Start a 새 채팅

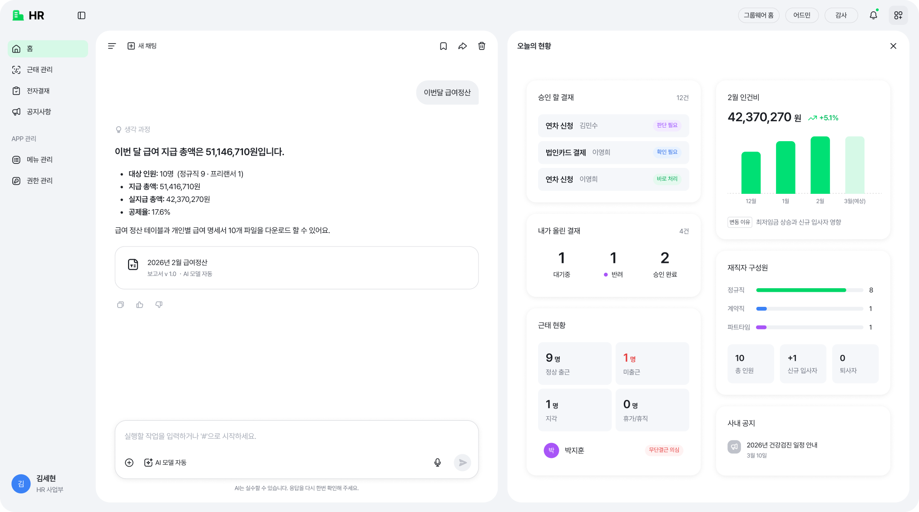point(142,46)
